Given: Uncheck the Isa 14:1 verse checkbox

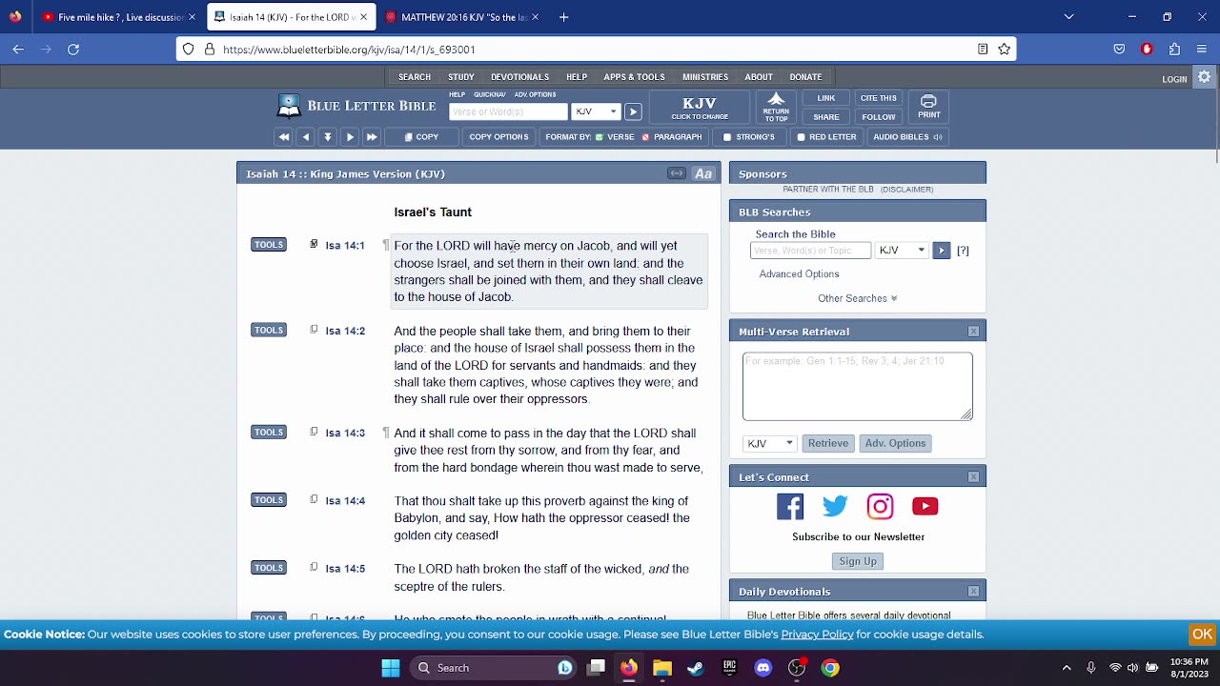Looking at the screenshot, I should coord(314,244).
